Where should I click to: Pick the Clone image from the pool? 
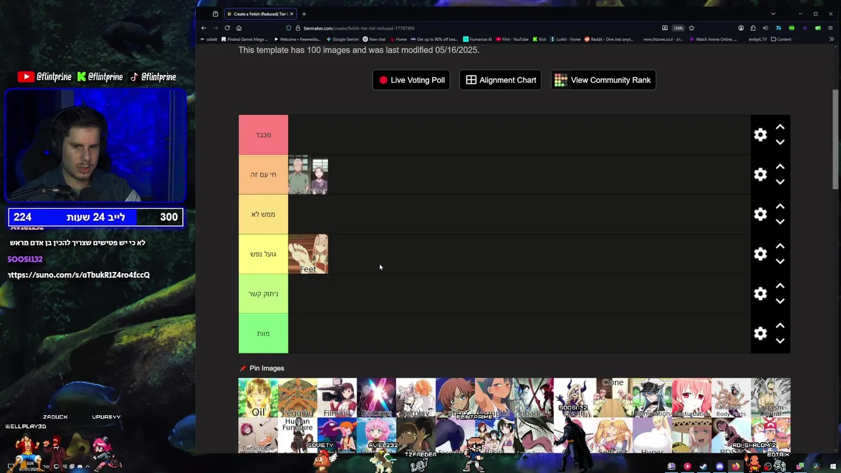pyautogui.click(x=613, y=397)
